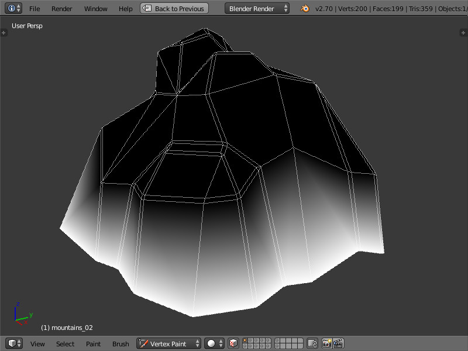
Task: Click the Blender logo icon
Action: [305, 9]
